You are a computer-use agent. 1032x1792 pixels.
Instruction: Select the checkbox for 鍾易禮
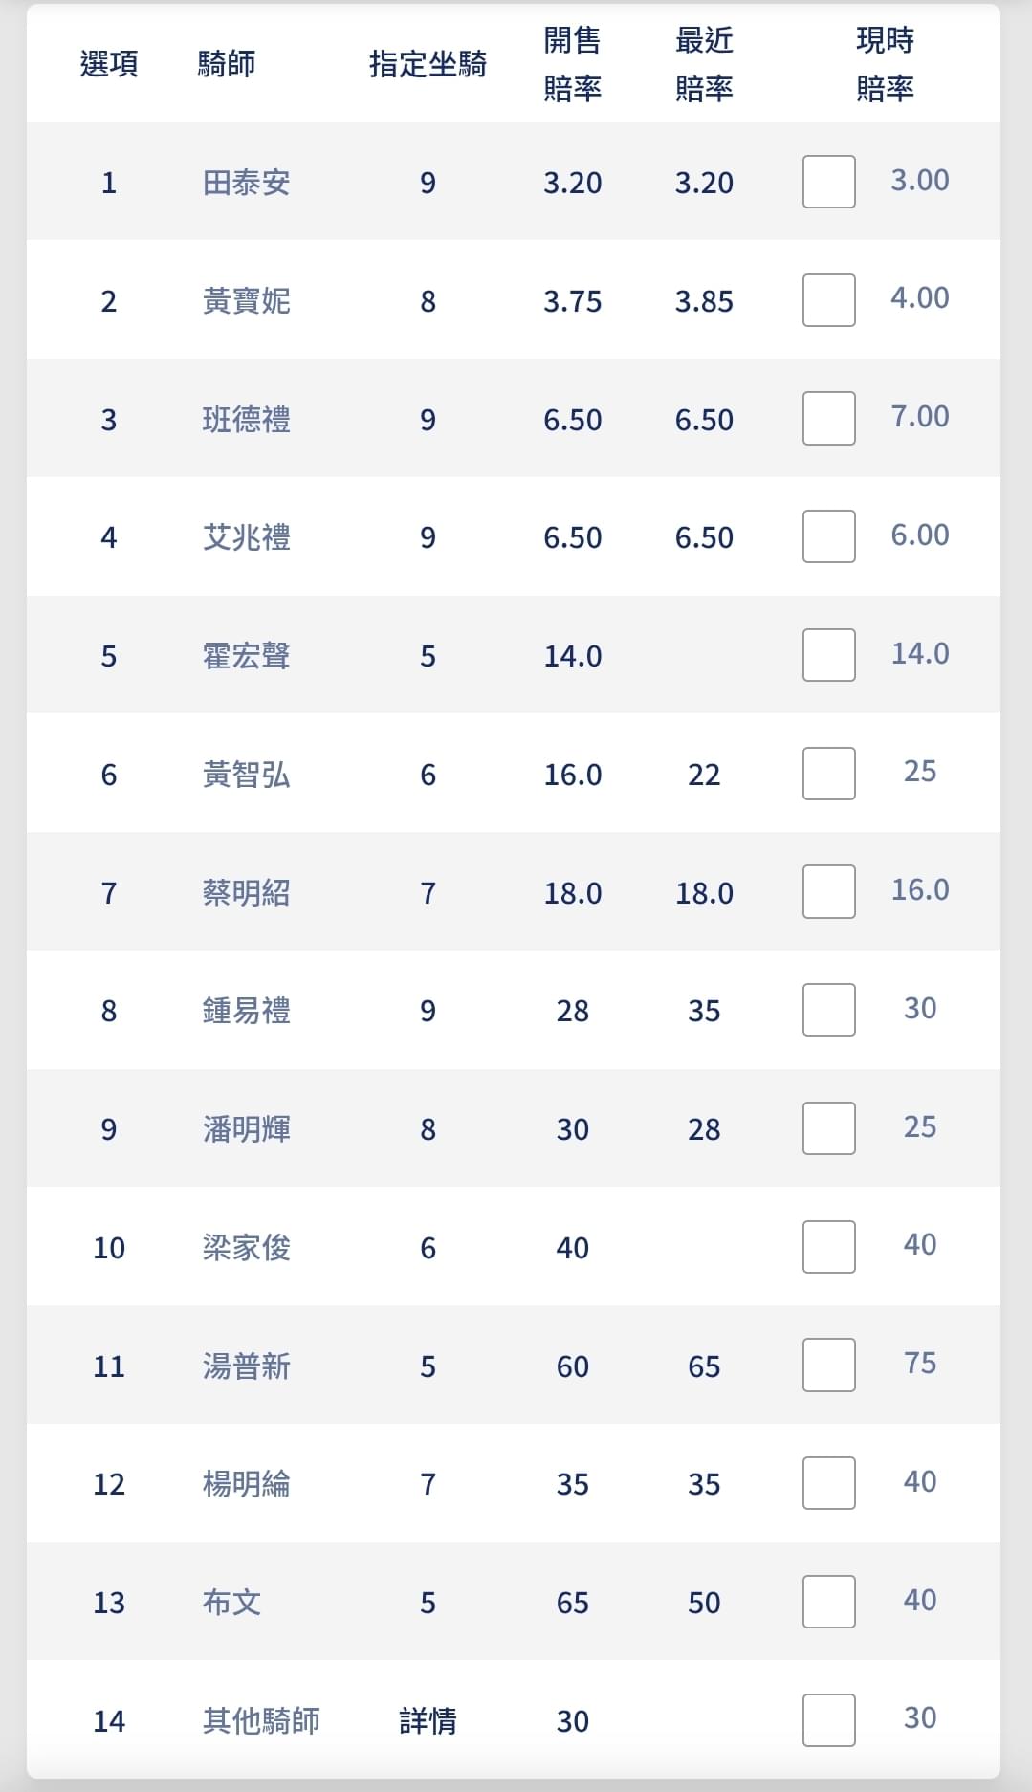click(x=828, y=1010)
